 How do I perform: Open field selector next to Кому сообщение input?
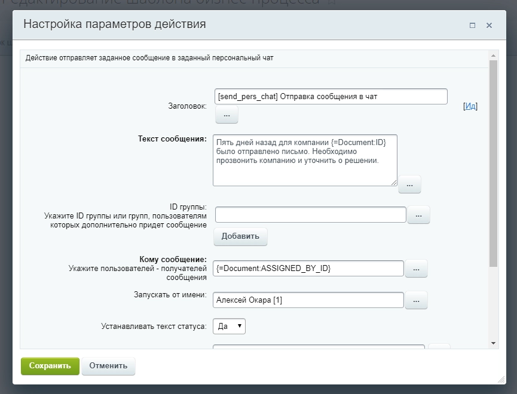(416, 269)
